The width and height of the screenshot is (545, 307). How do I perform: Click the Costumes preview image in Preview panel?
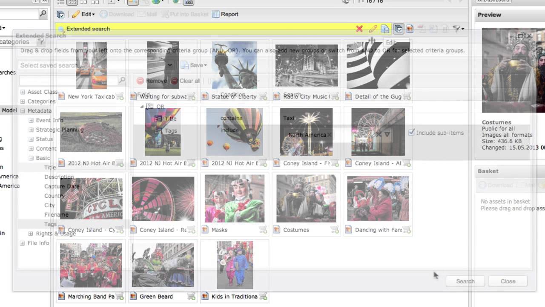(x=513, y=70)
